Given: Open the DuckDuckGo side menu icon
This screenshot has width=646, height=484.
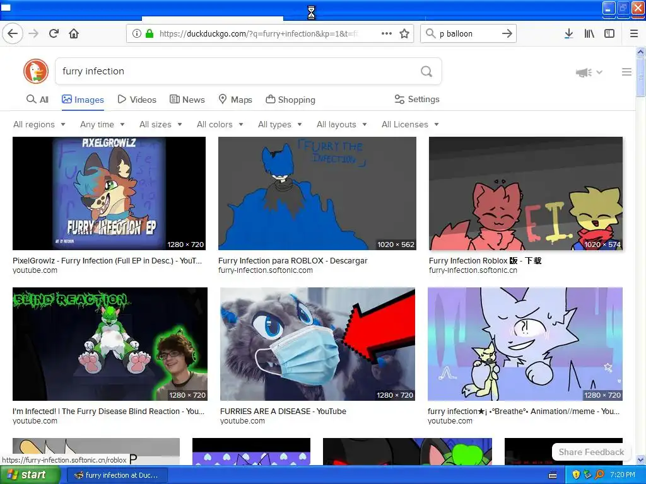Looking at the screenshot, I should point(626,72).
